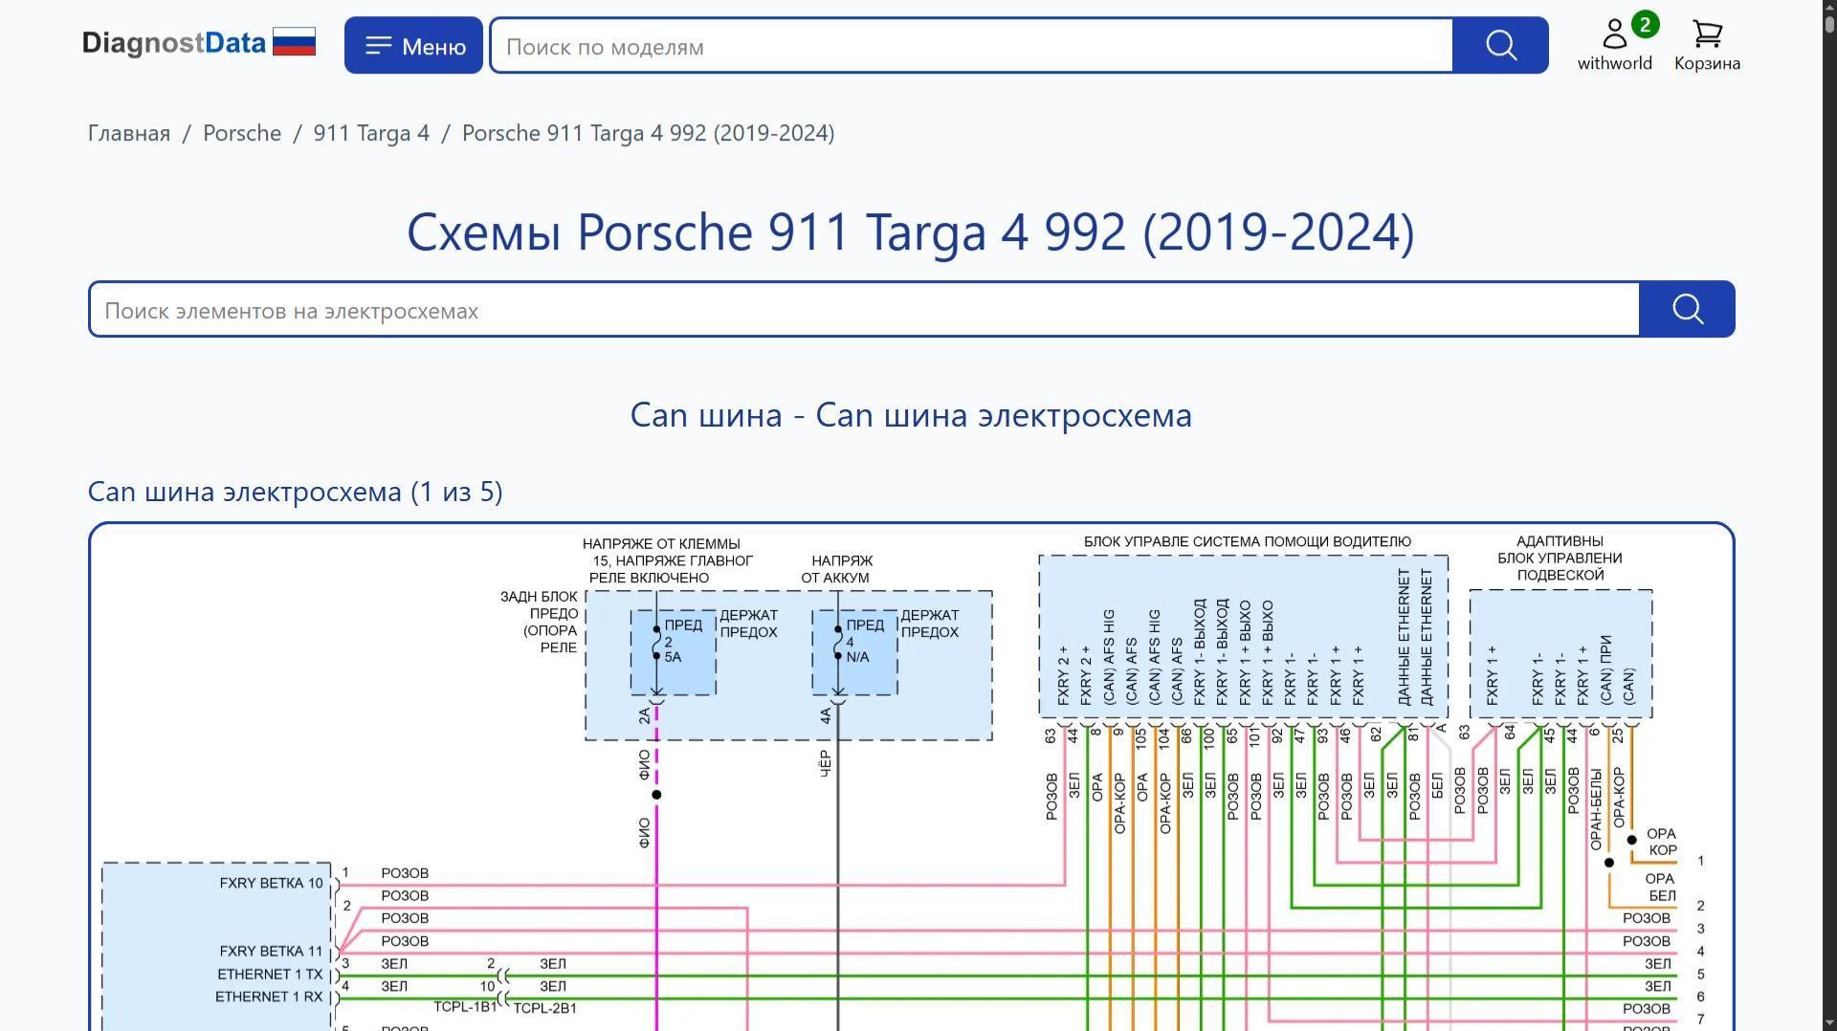Image resolution: width=1837 pixels, height=1031 pixels.
Task: Open the 911 Targa 4 breadcrumb
Action: point(371,133)
